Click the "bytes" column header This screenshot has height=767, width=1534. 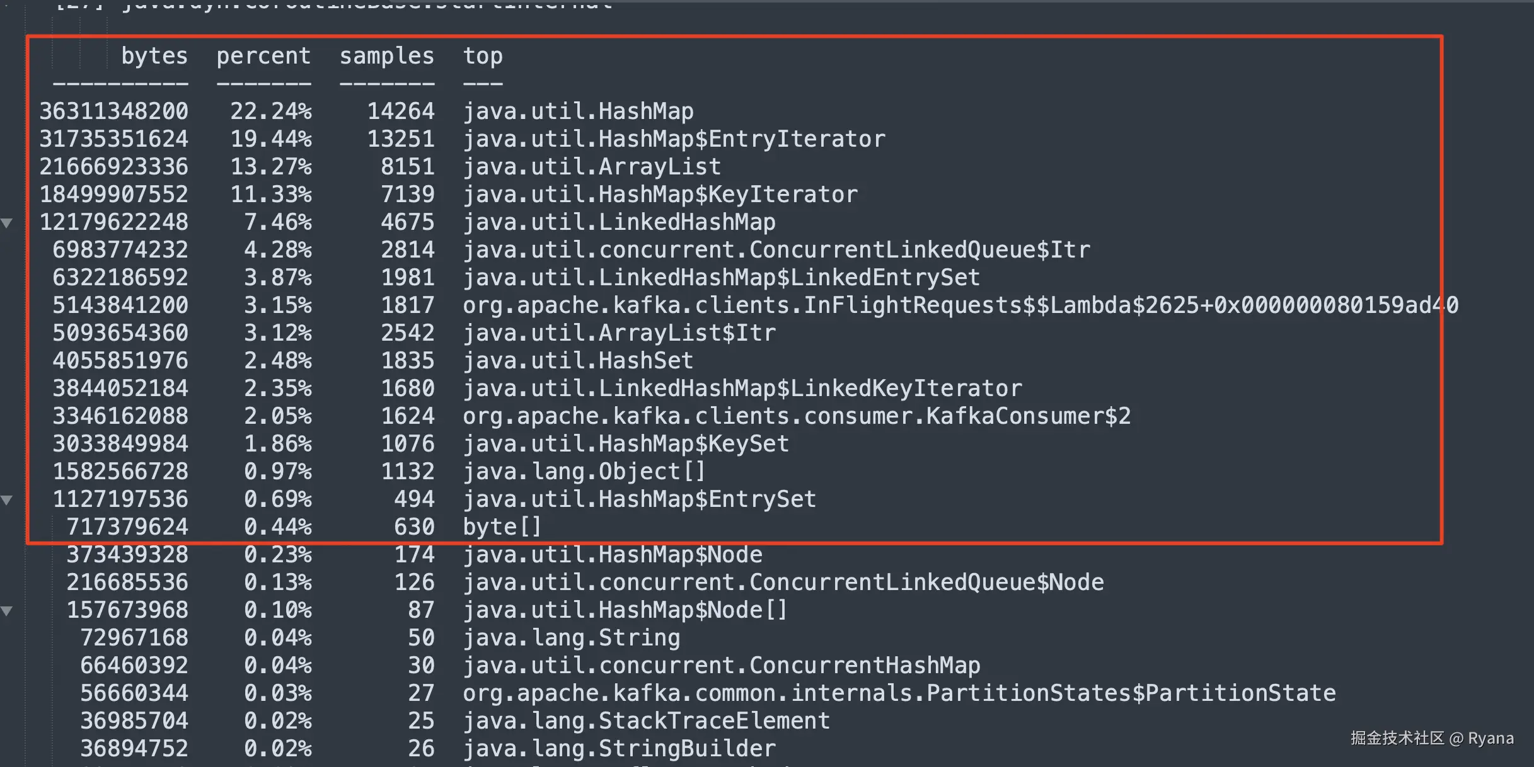[154, 56]
